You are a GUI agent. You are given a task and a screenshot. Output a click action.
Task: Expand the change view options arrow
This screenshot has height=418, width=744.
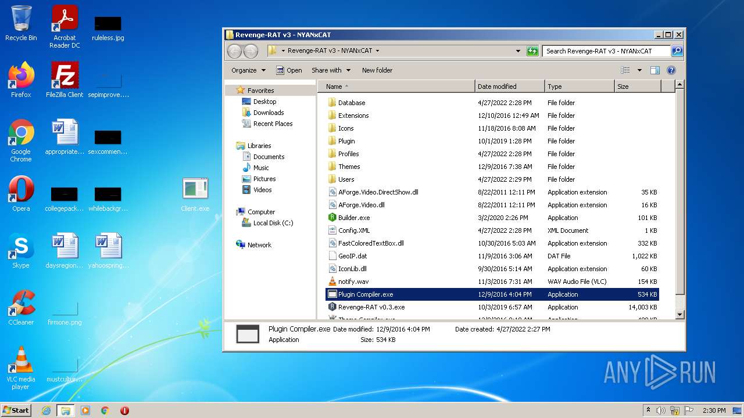[639, 70]
